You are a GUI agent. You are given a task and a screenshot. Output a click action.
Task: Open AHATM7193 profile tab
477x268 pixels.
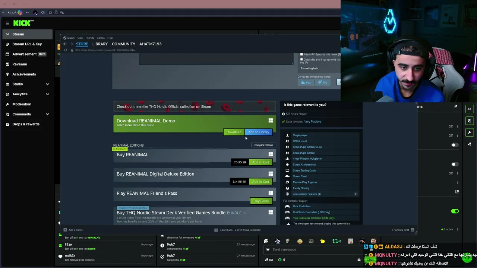pos(150,44)
